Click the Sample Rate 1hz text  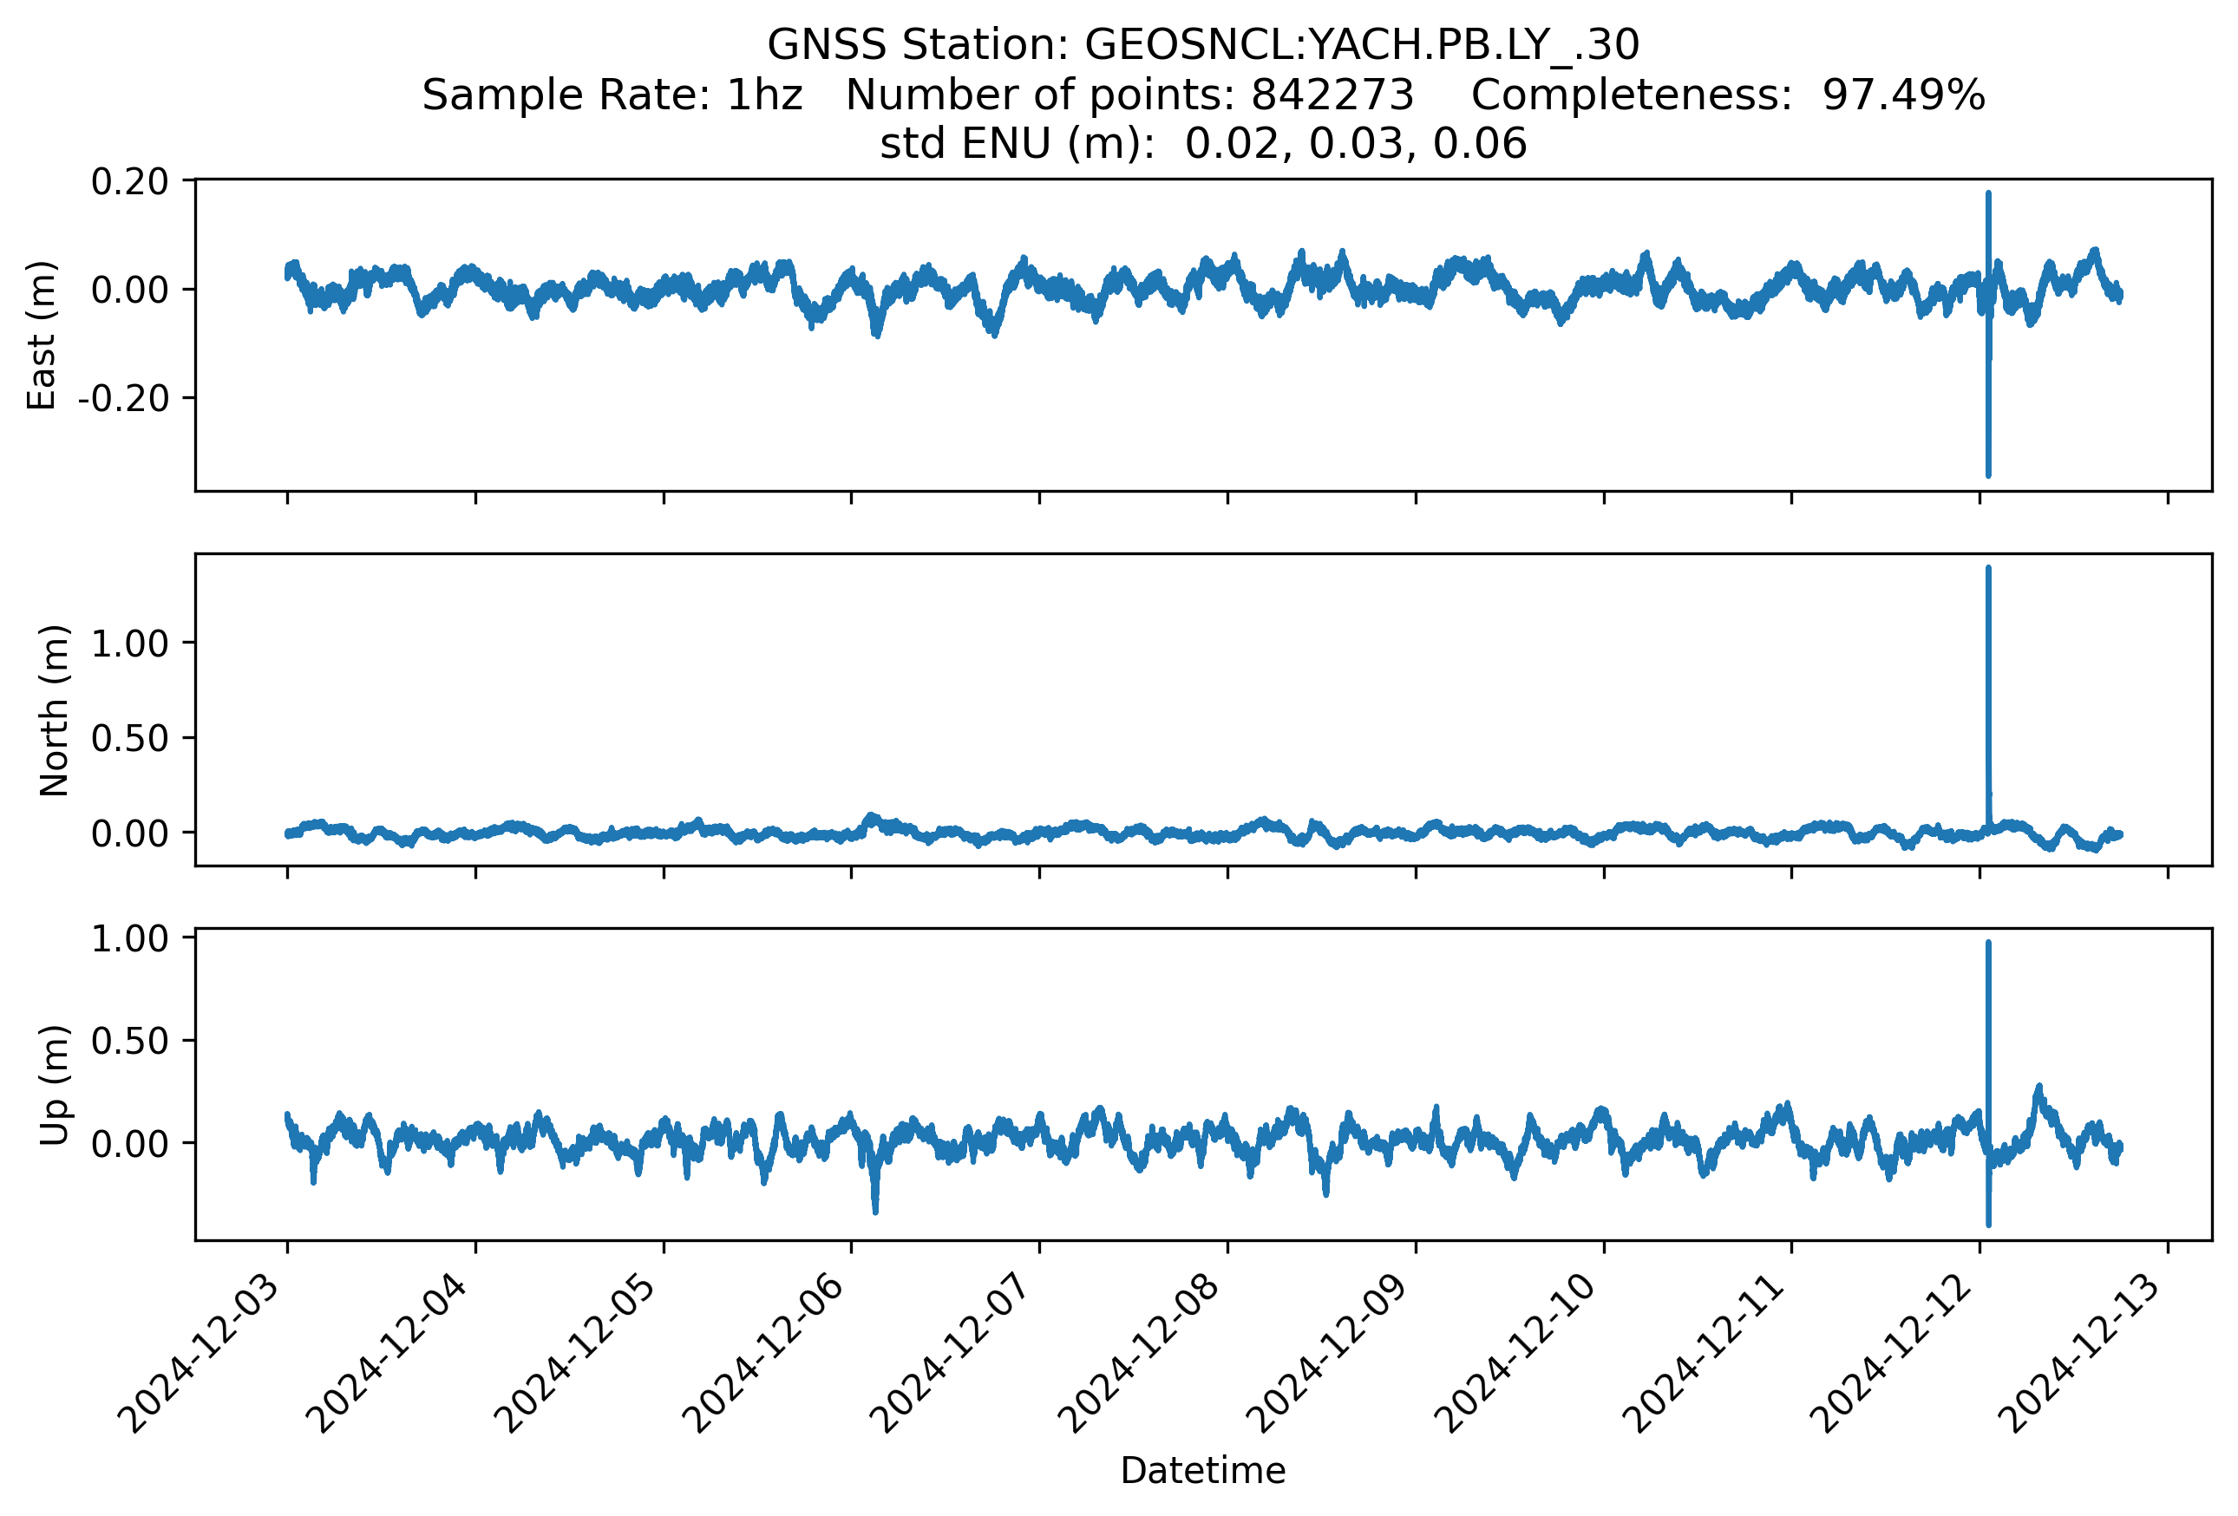pos(612,95)
